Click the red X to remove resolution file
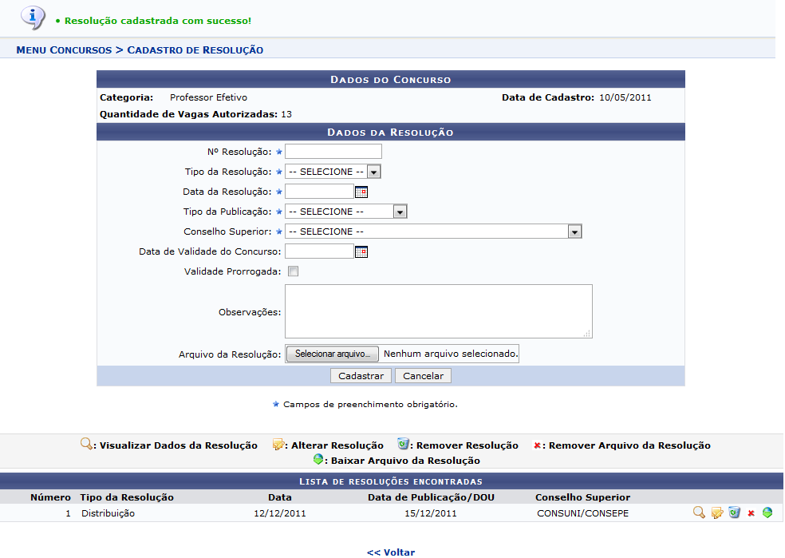This screenshot has width=785, height=558. tap(751, 513)
